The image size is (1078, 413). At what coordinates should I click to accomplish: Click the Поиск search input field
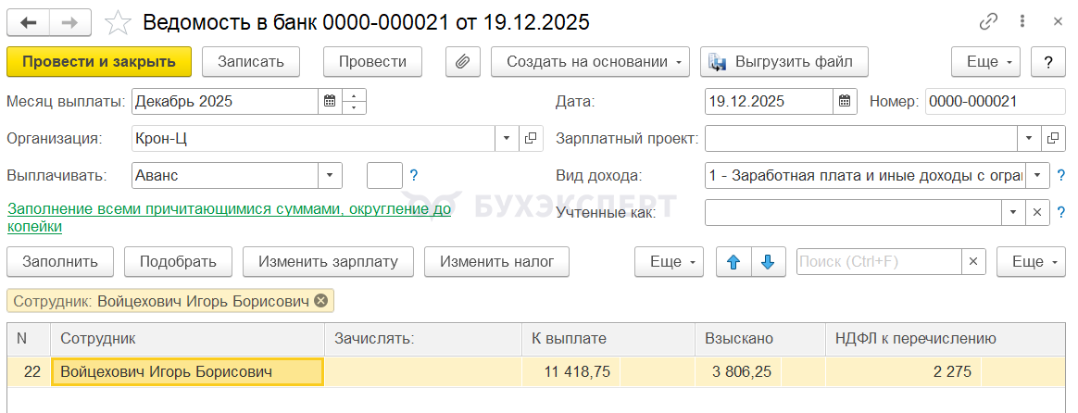click(x=878, y=262)
